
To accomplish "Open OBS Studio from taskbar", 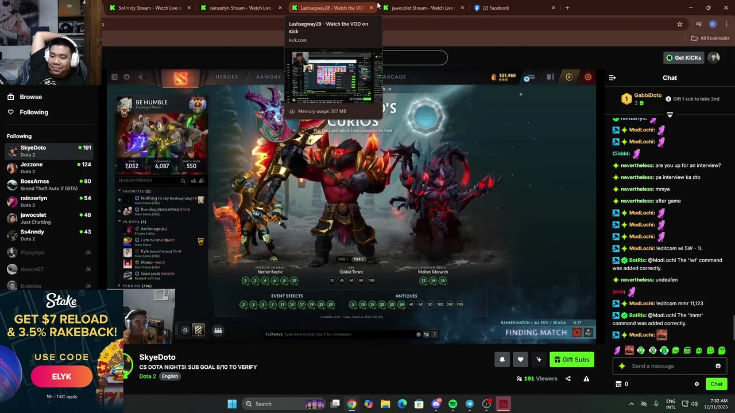I will pyautogui.click(x=486, y=404).
